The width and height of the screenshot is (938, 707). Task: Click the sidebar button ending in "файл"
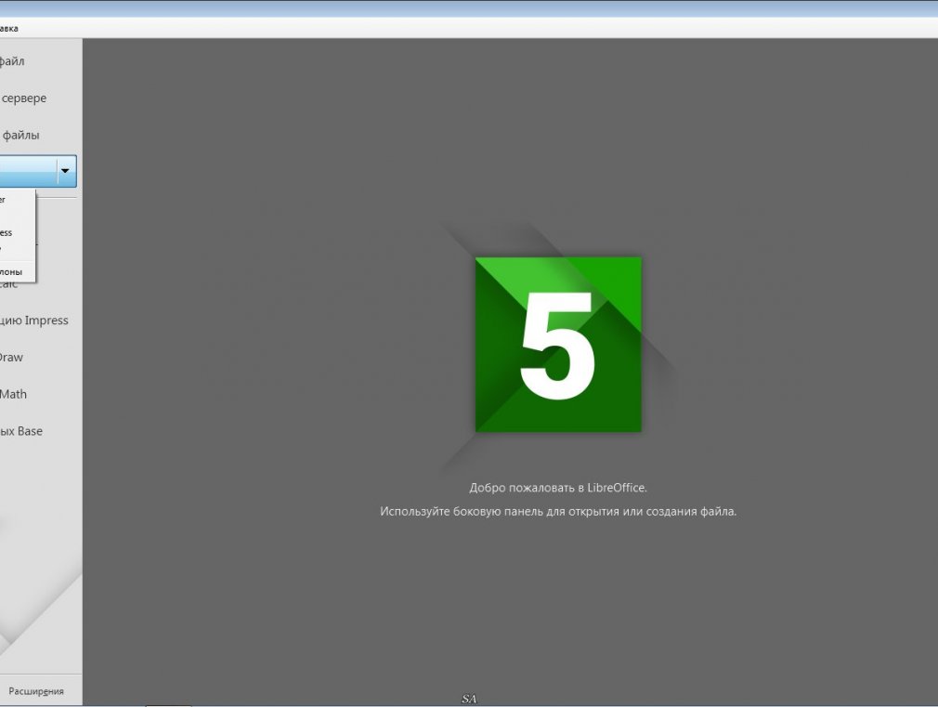(12, 61)
